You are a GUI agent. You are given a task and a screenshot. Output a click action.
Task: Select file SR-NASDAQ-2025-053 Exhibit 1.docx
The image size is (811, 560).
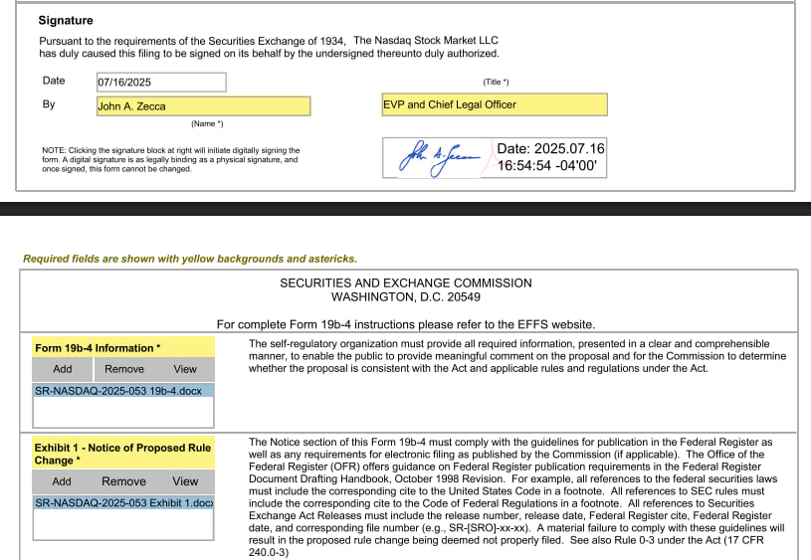(x=123, y=502)
